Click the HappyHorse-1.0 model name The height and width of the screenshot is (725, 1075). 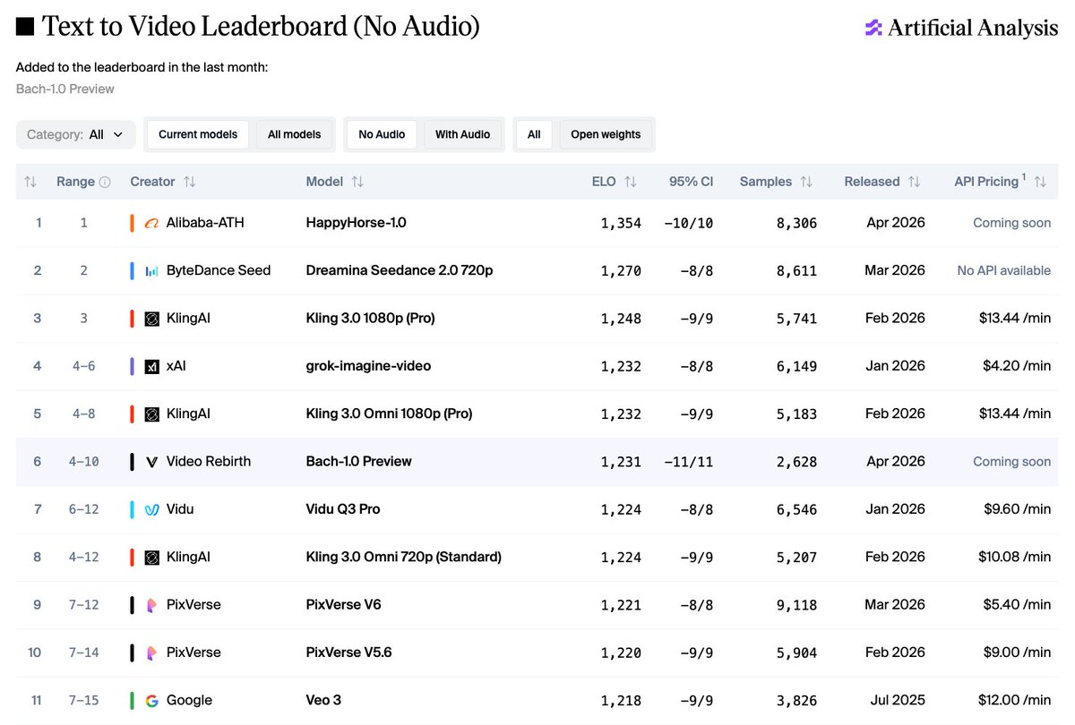pos(356,223)
